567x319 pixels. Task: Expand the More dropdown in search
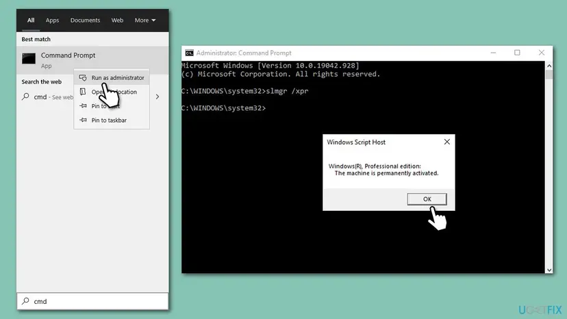[145, 21]
